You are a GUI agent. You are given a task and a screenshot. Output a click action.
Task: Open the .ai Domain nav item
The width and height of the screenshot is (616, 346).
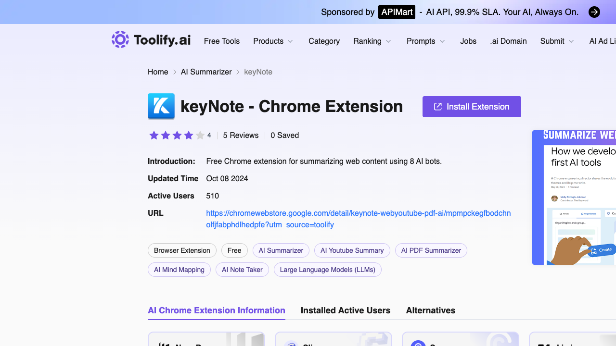(508, 41)
